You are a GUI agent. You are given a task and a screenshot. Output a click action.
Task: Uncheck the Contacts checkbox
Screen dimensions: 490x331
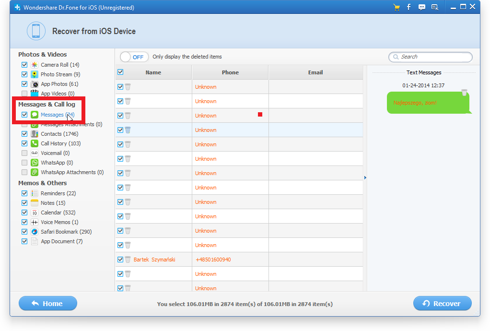tap(24, 134)
